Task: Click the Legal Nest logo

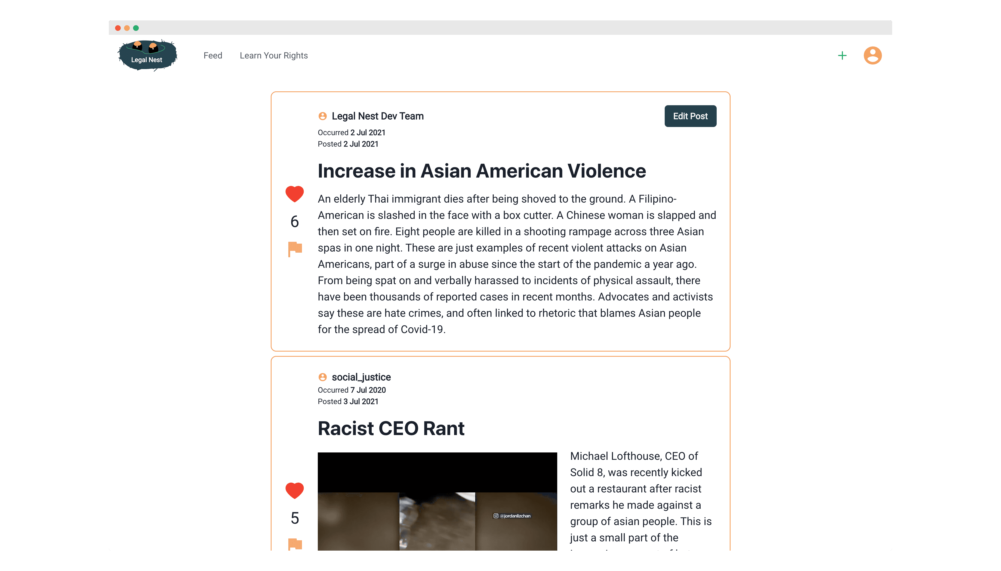Action: [147, 55]
